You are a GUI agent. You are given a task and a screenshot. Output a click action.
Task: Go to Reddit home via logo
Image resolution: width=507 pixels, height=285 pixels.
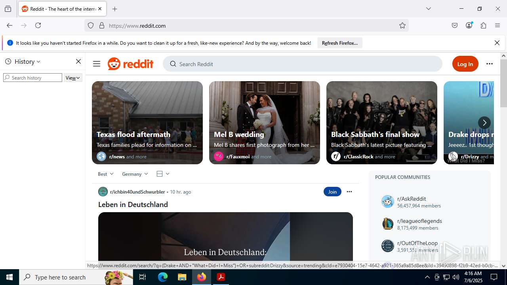click(130, 64)
